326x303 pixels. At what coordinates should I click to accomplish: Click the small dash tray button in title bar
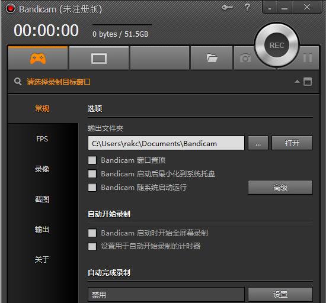coord(270,8)
